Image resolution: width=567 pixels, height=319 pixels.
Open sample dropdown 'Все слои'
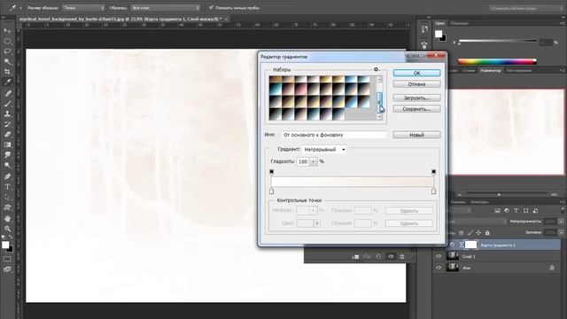166,8
